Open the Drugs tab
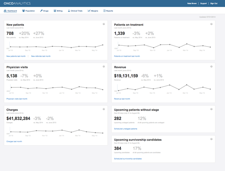225x171 pixels. click(x=44, y=11)
